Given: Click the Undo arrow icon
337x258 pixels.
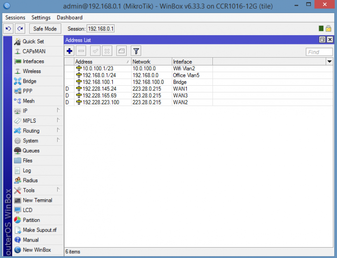Looking at the screenshot, I should pos(8,29).
